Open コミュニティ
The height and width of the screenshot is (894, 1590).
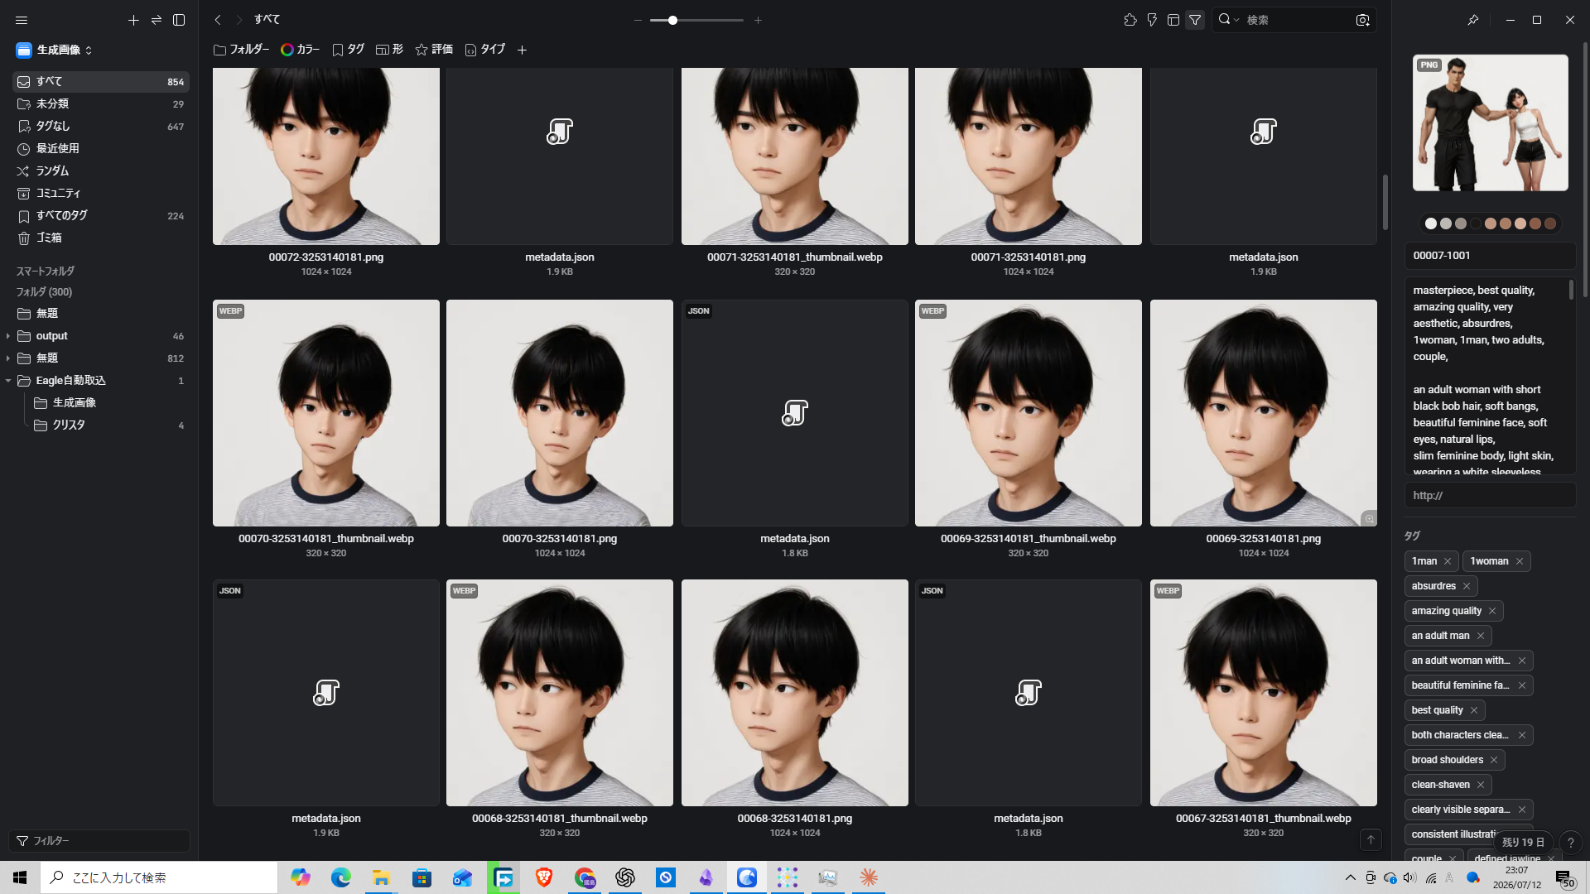101,194
